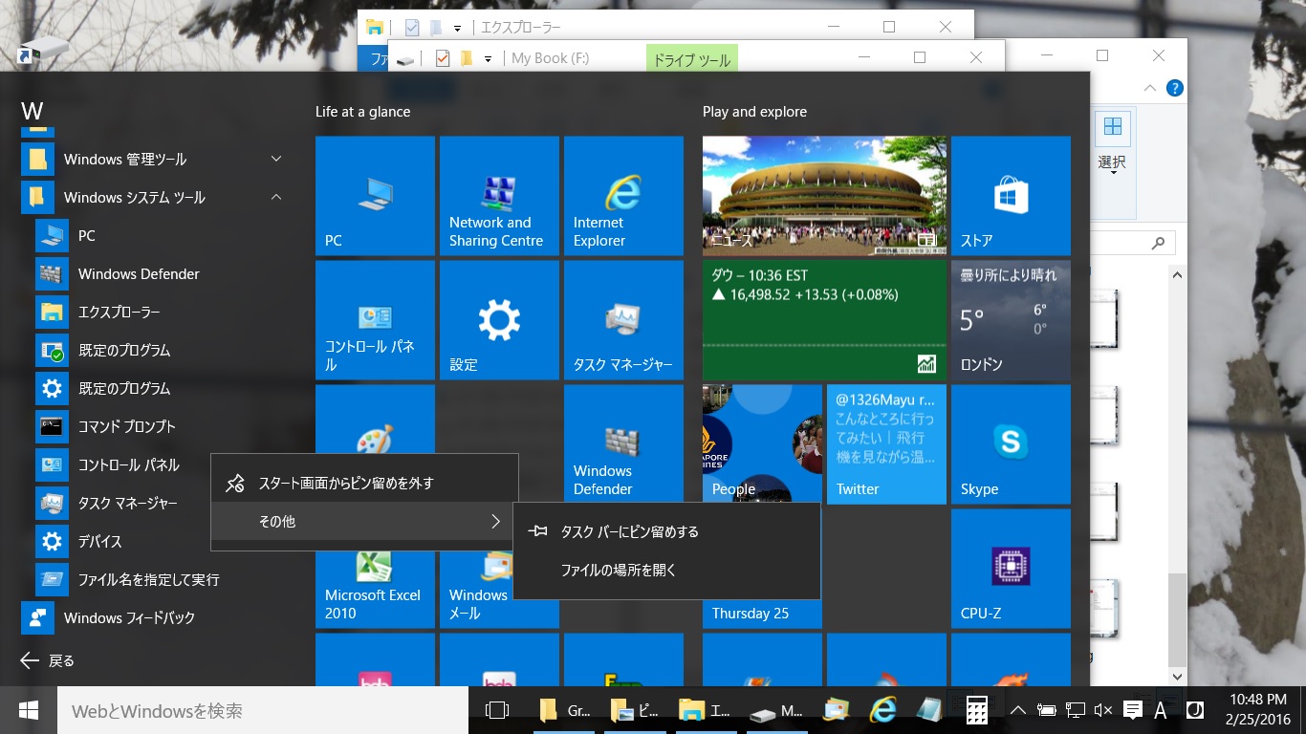Open the Windows Defender tile
Image resolution: width=1306 pixels, height=734 pixels.
(623, 444)
